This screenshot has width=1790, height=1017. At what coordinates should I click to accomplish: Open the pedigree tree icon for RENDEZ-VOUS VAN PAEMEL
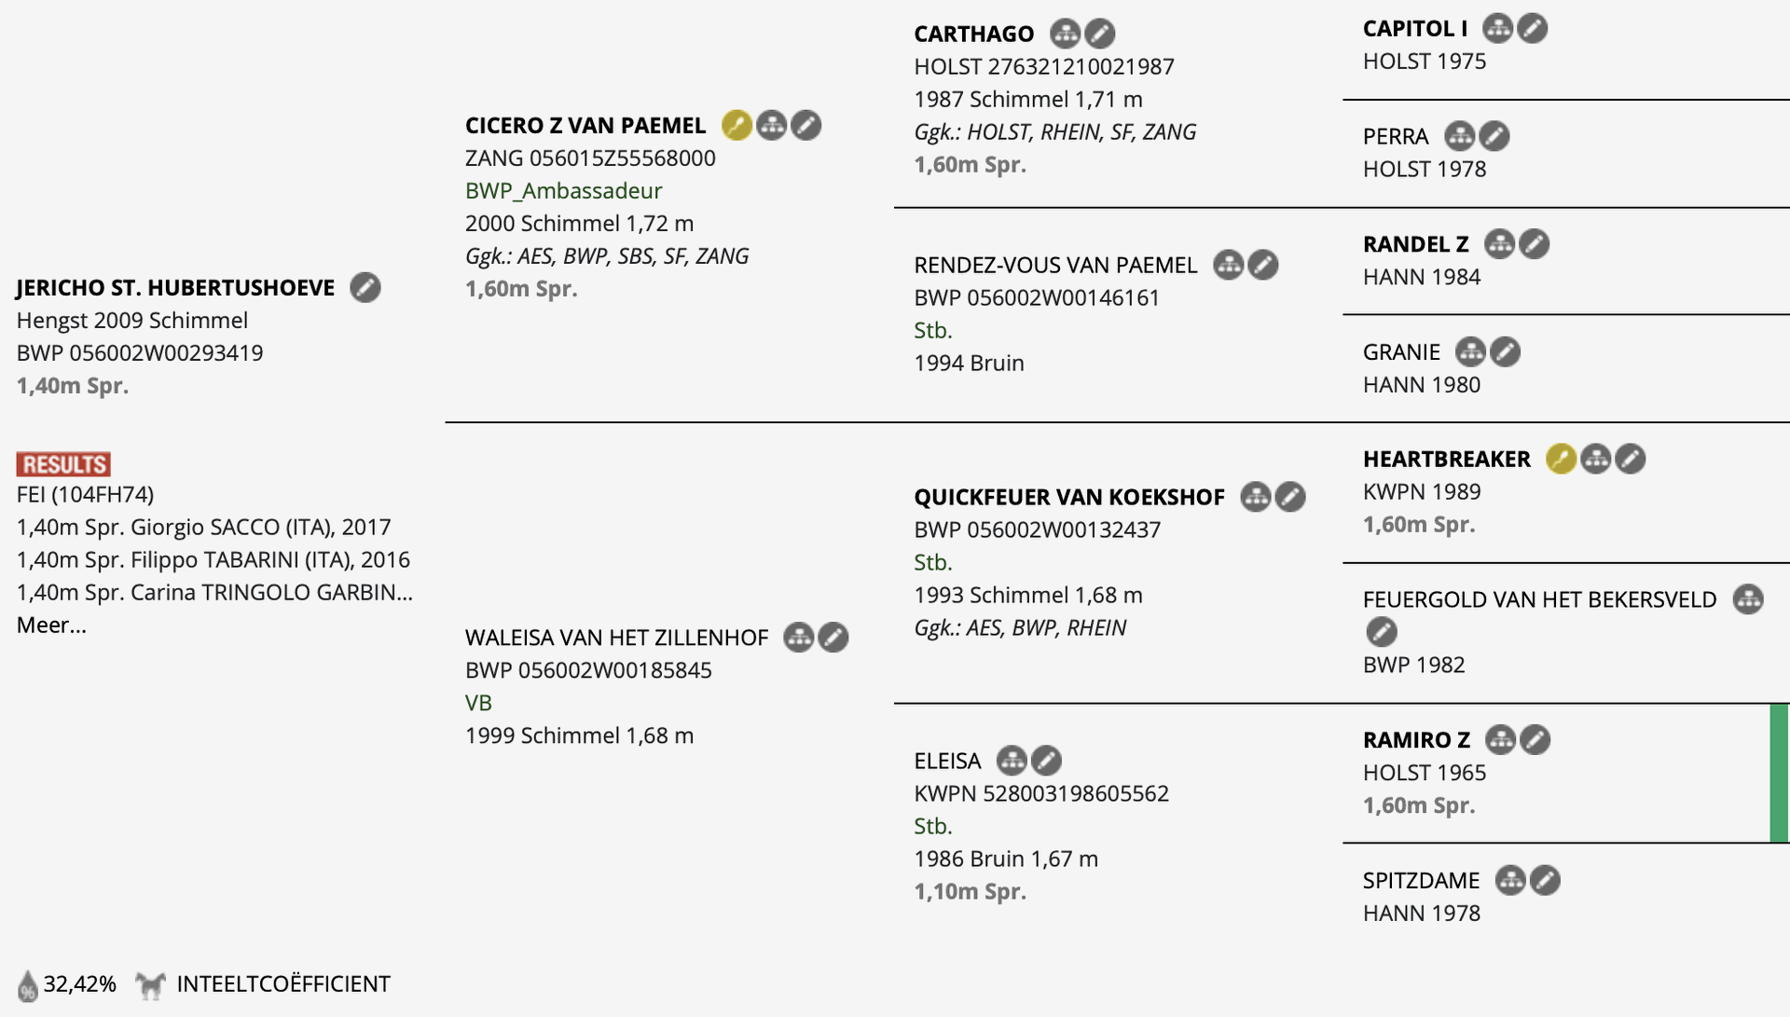pyautogui.click(x=1228, y=265)
